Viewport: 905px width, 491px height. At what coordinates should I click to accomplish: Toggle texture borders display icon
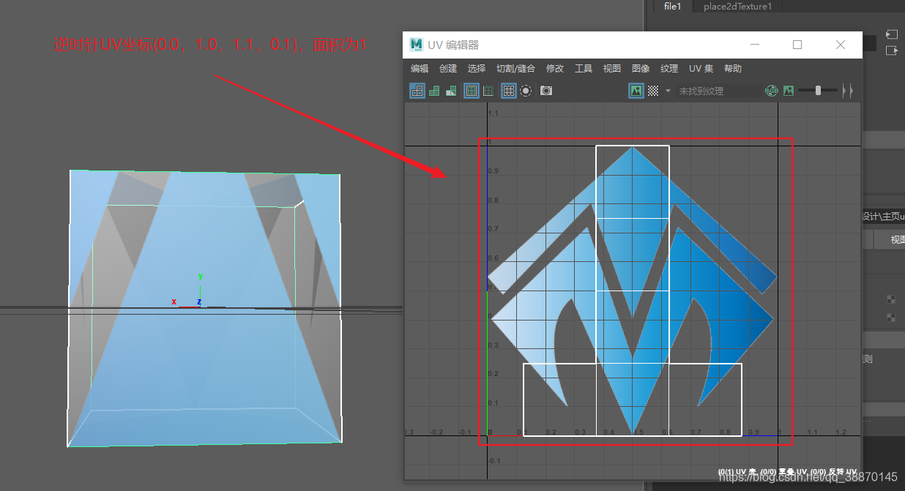[472, 91]
